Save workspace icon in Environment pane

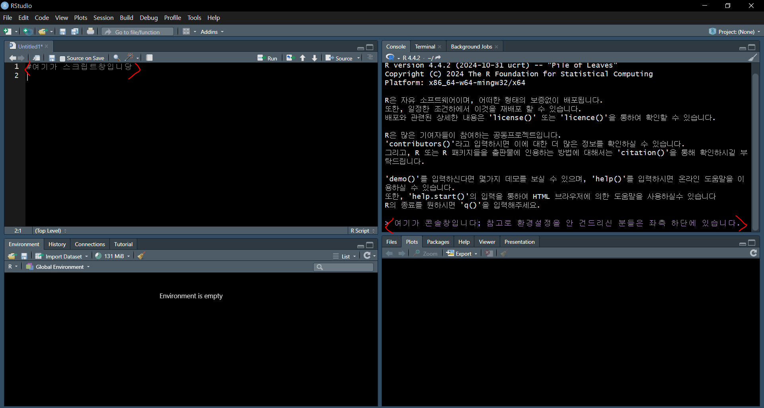pos(24,256)
